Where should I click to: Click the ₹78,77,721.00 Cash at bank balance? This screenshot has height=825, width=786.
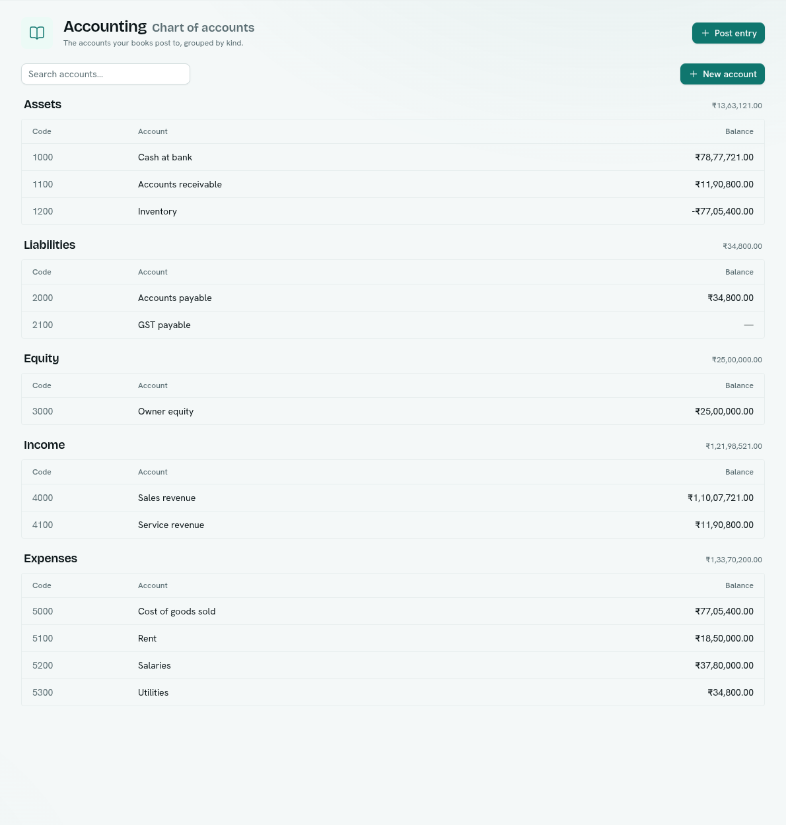pos(724,157)
